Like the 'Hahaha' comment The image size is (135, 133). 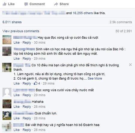(x=16, y=106)
